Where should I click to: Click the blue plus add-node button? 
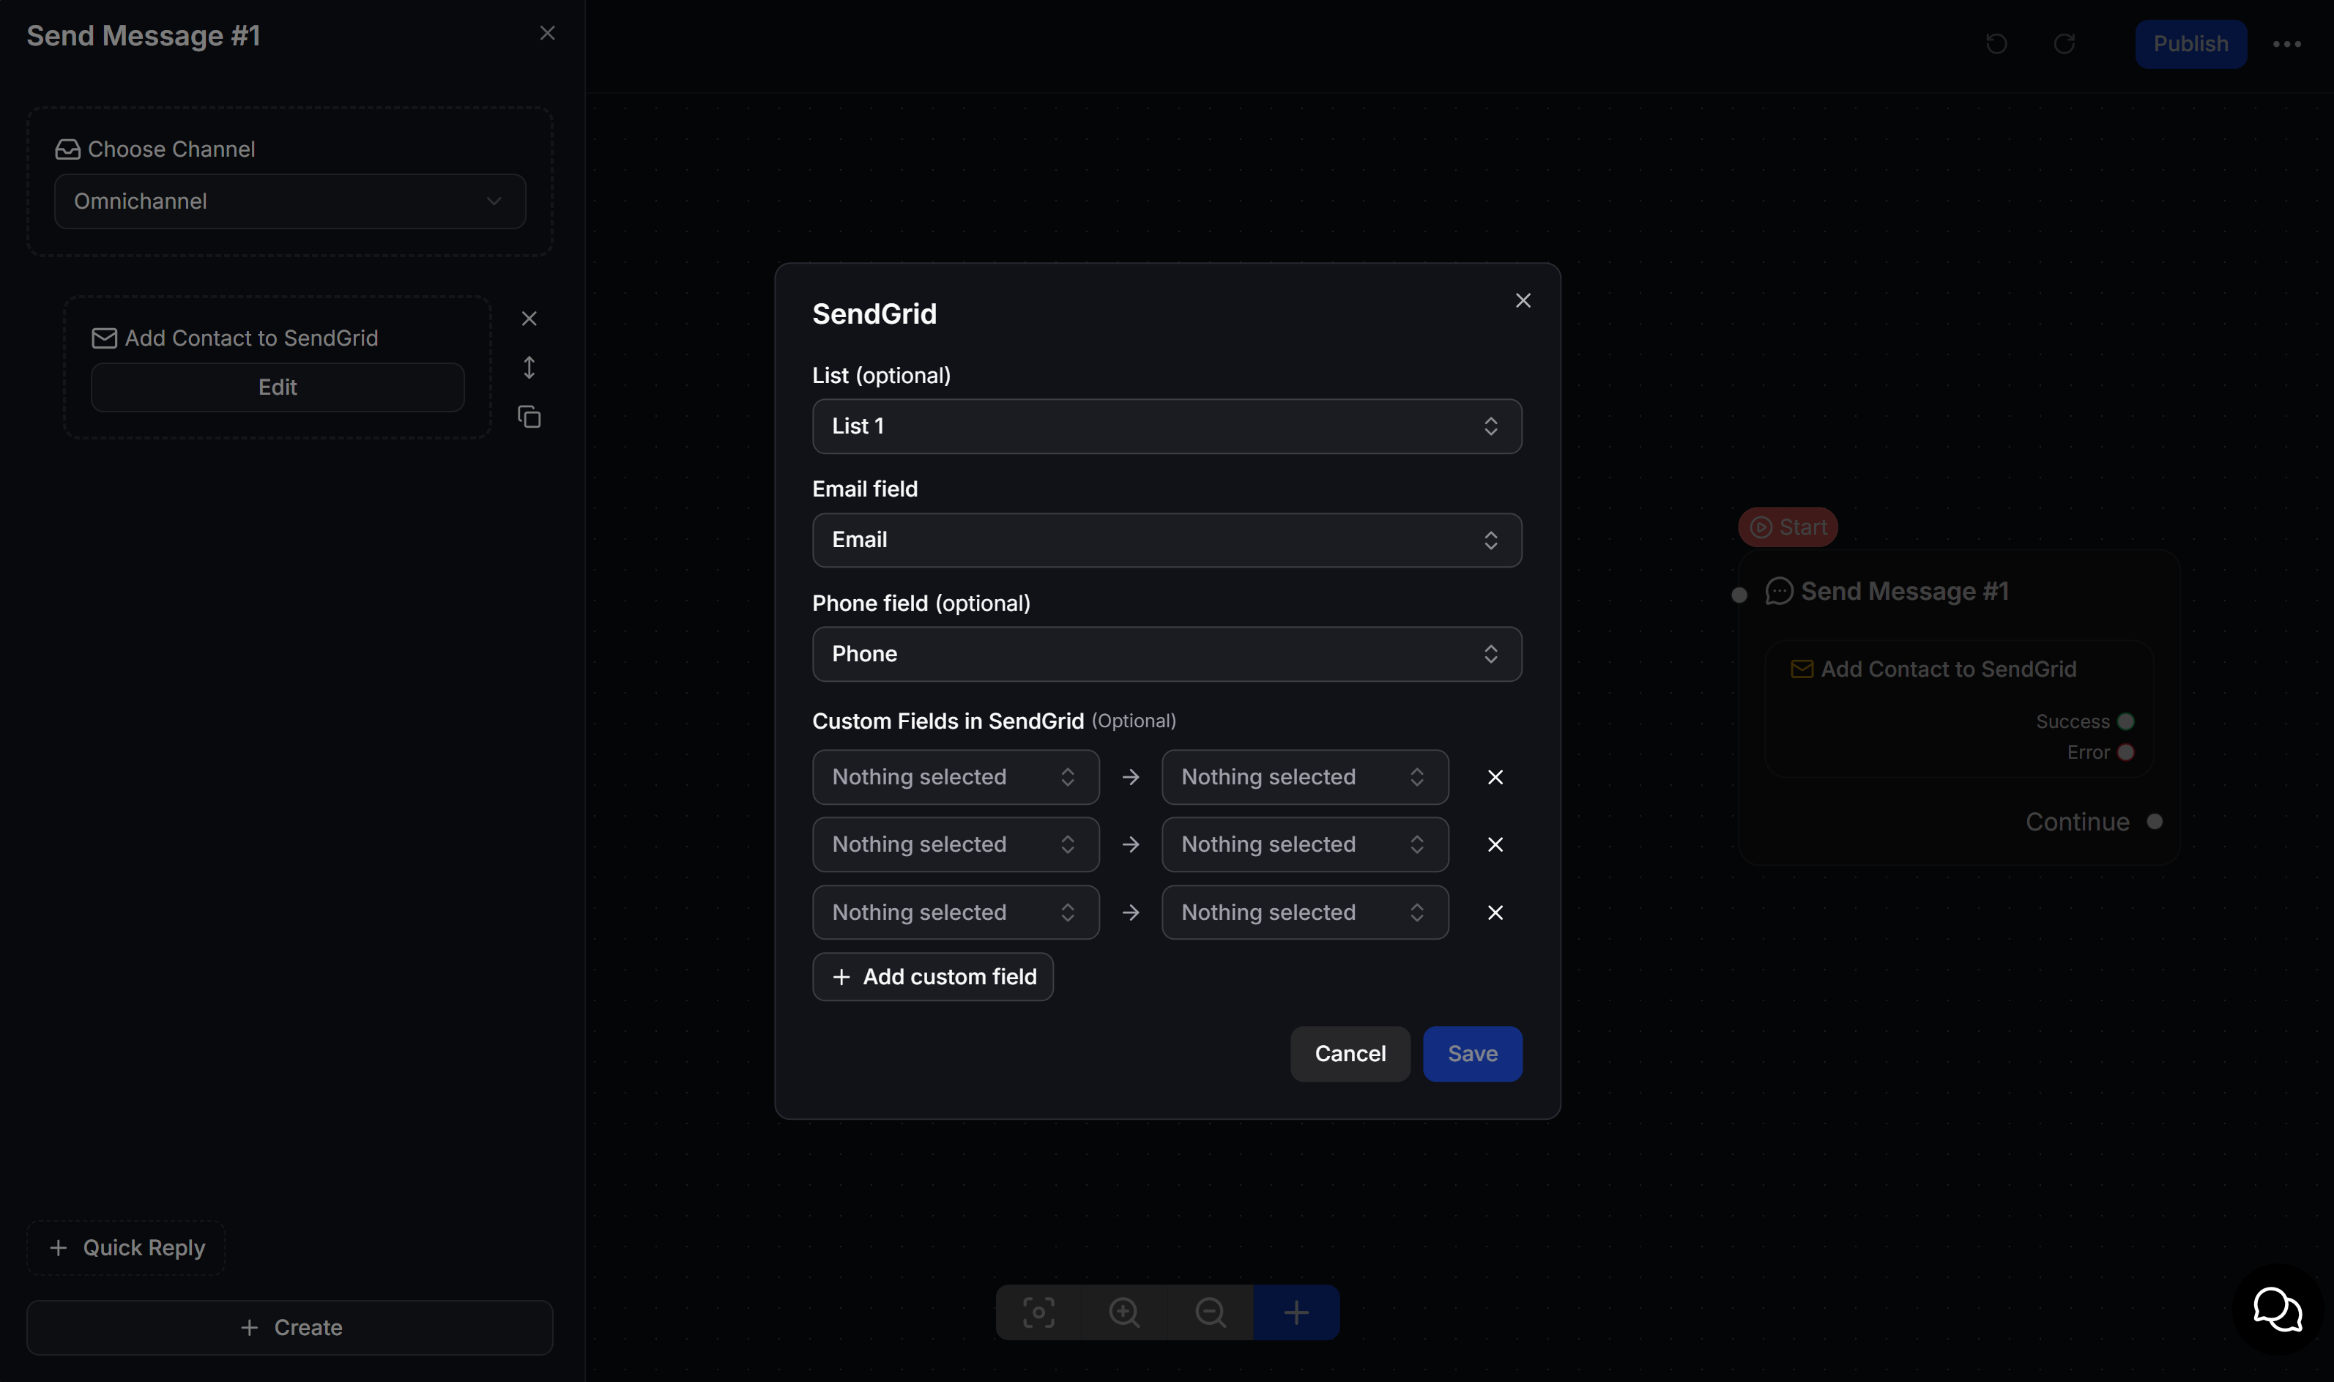pyautogui.click(x=1296, y=1313)
